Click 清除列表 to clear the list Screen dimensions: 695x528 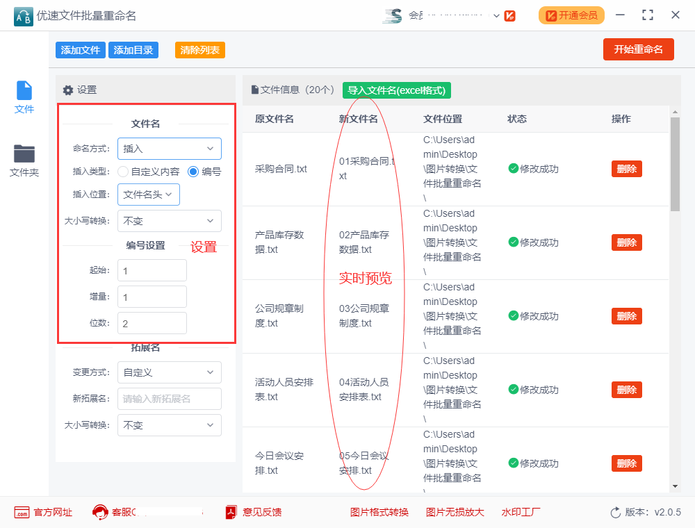pos(200,50)
